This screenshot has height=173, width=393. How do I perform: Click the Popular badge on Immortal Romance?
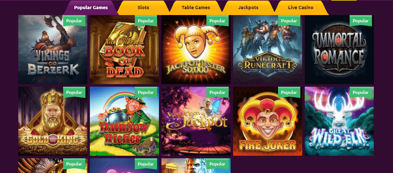click(361, 21)
